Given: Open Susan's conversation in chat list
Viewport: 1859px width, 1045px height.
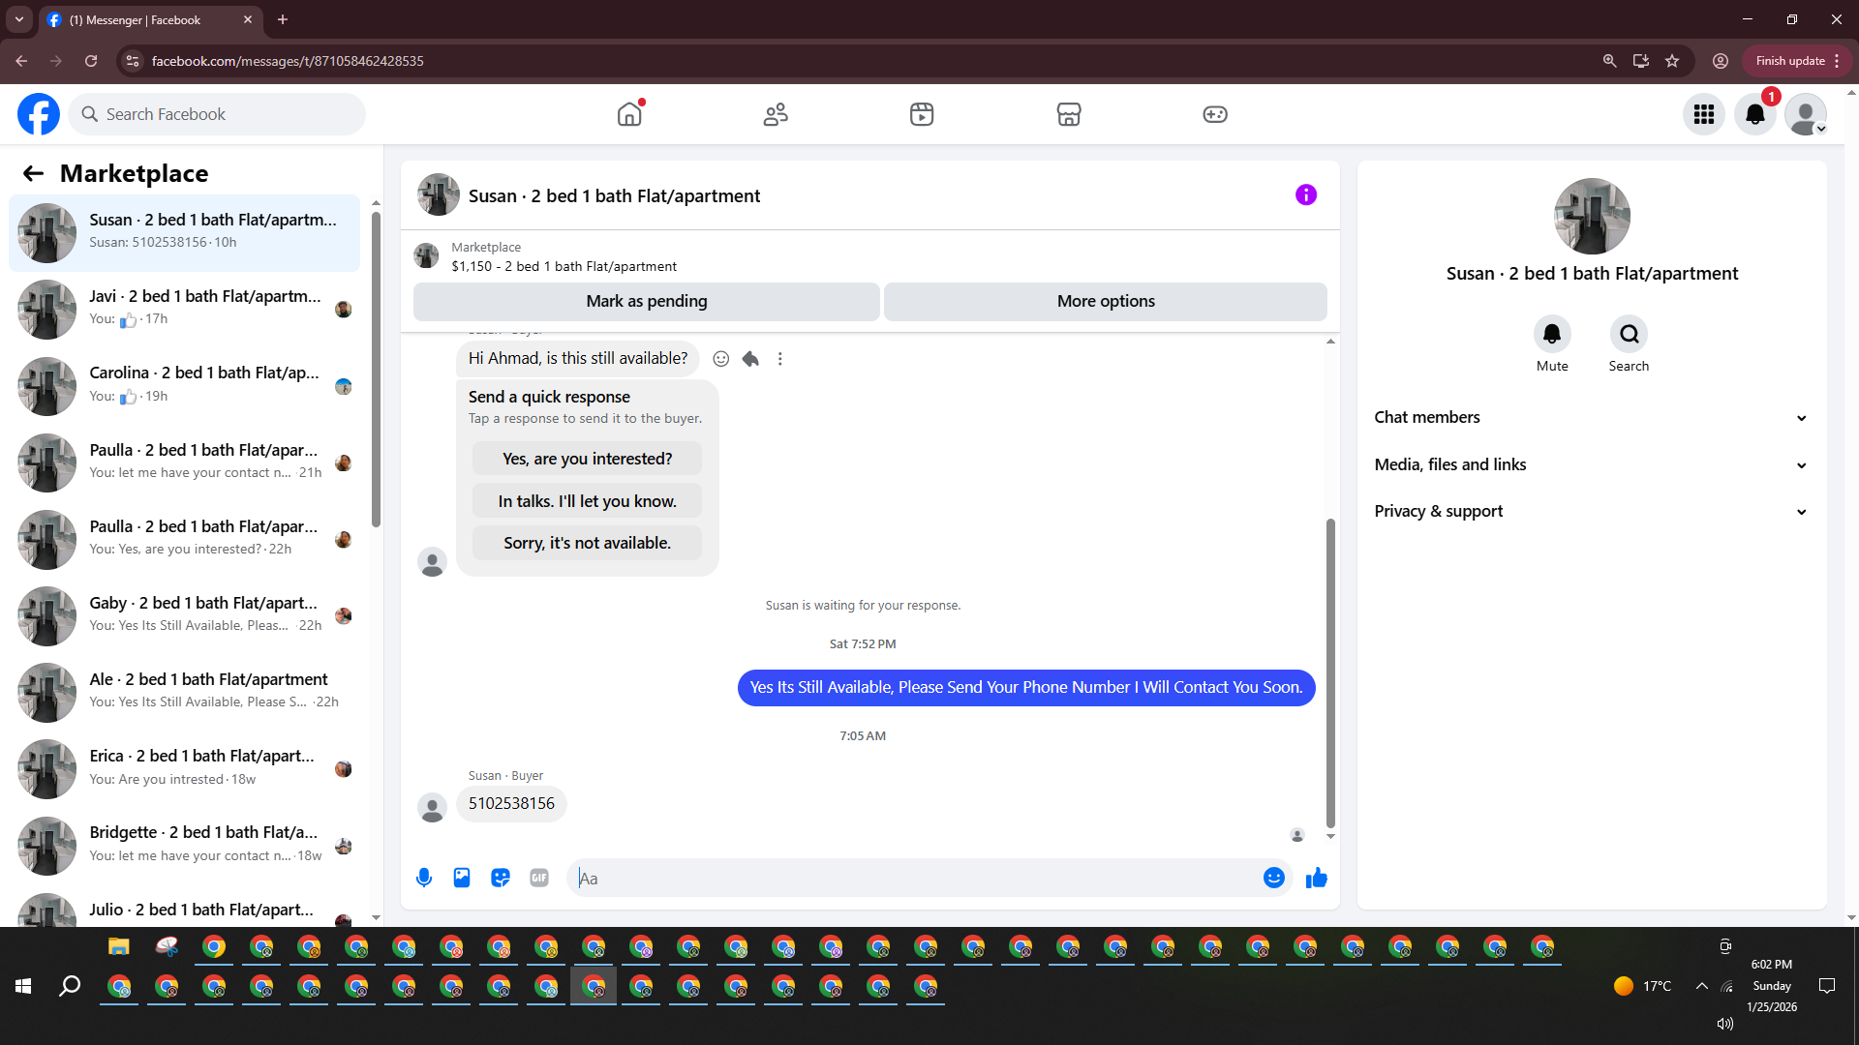Looking at the screenshot, I should pyautogui.click(x=184, y=232).
